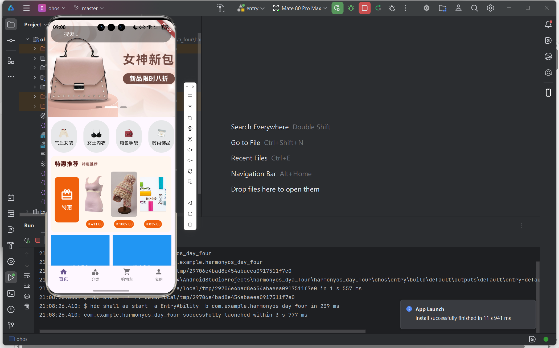The width and height of the screenshot is (559, 348).
Task: Click the Debug bug icon in toolbar
Action: pyautogui.click(x=351, y=8)
